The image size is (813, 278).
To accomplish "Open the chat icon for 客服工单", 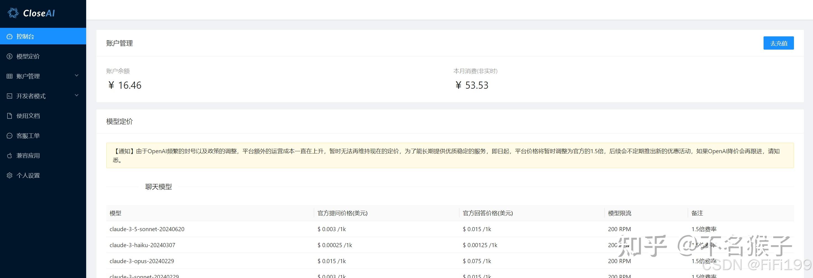I will 9,135.
